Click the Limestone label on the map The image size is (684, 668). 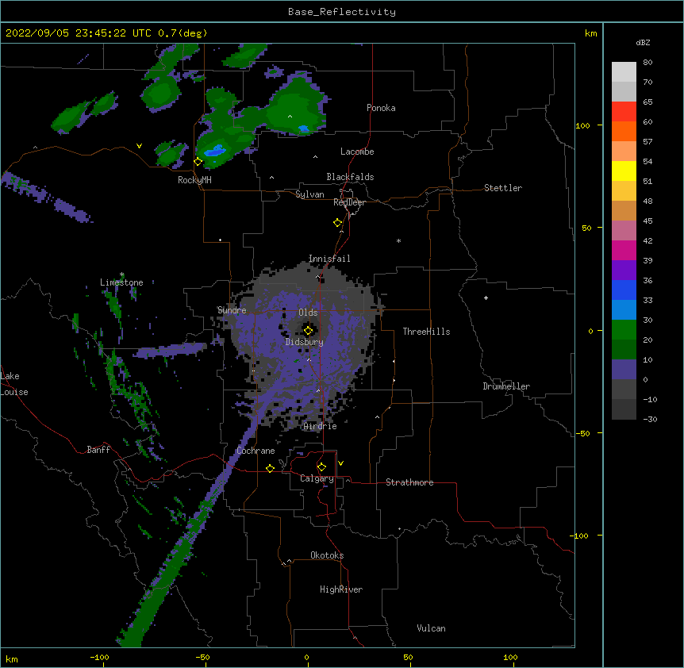point(121,282)
